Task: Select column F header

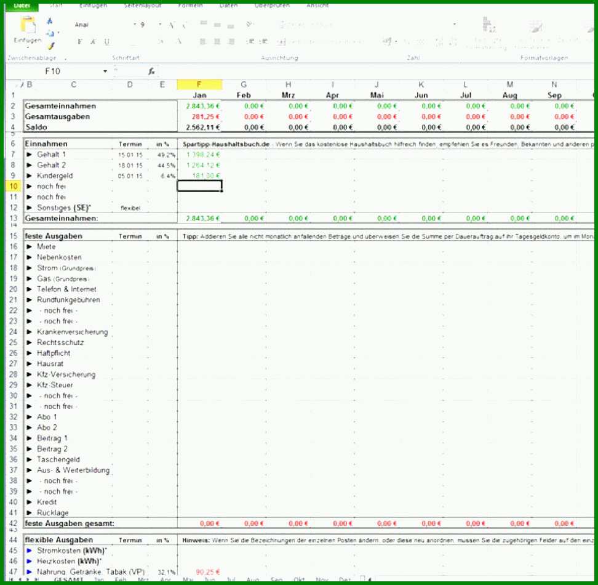Action: 199,84
